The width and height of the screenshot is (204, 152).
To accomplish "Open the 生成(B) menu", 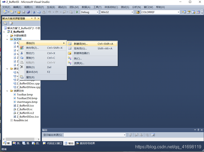I will pos(51,7).
